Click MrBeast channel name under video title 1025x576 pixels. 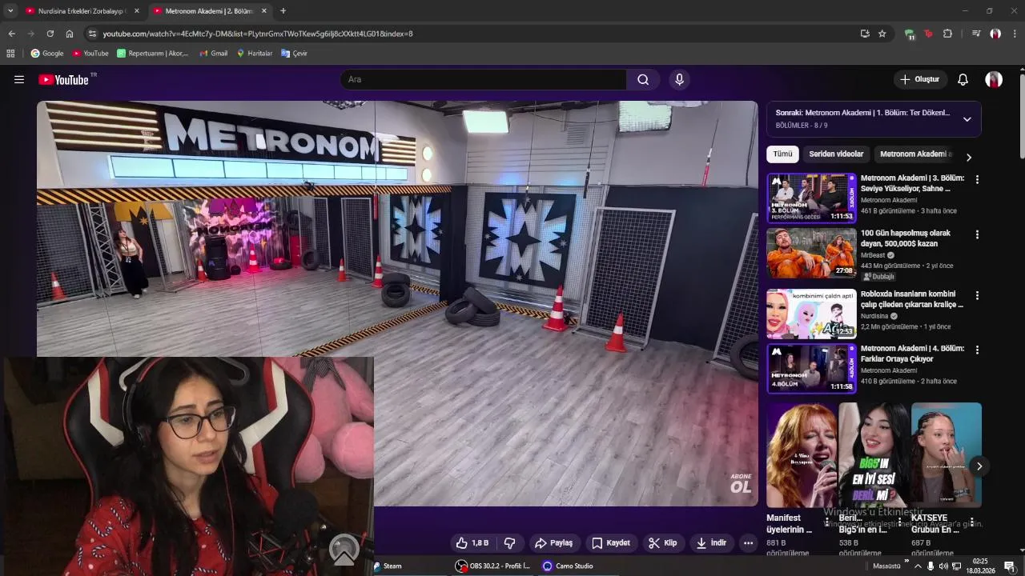pyautogui.click(x=873, y=255)
